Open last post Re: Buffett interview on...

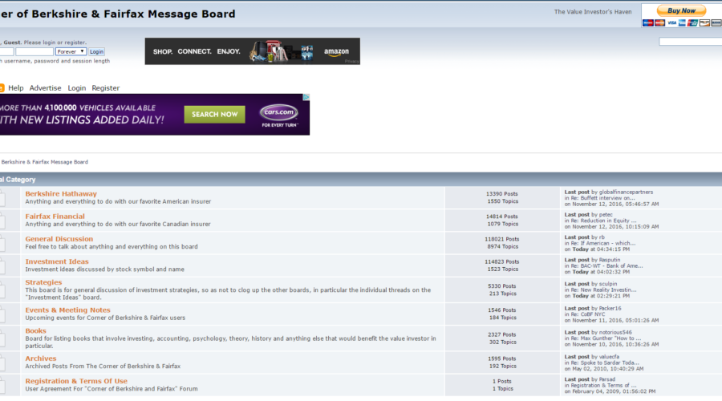[x=602, y=198]
